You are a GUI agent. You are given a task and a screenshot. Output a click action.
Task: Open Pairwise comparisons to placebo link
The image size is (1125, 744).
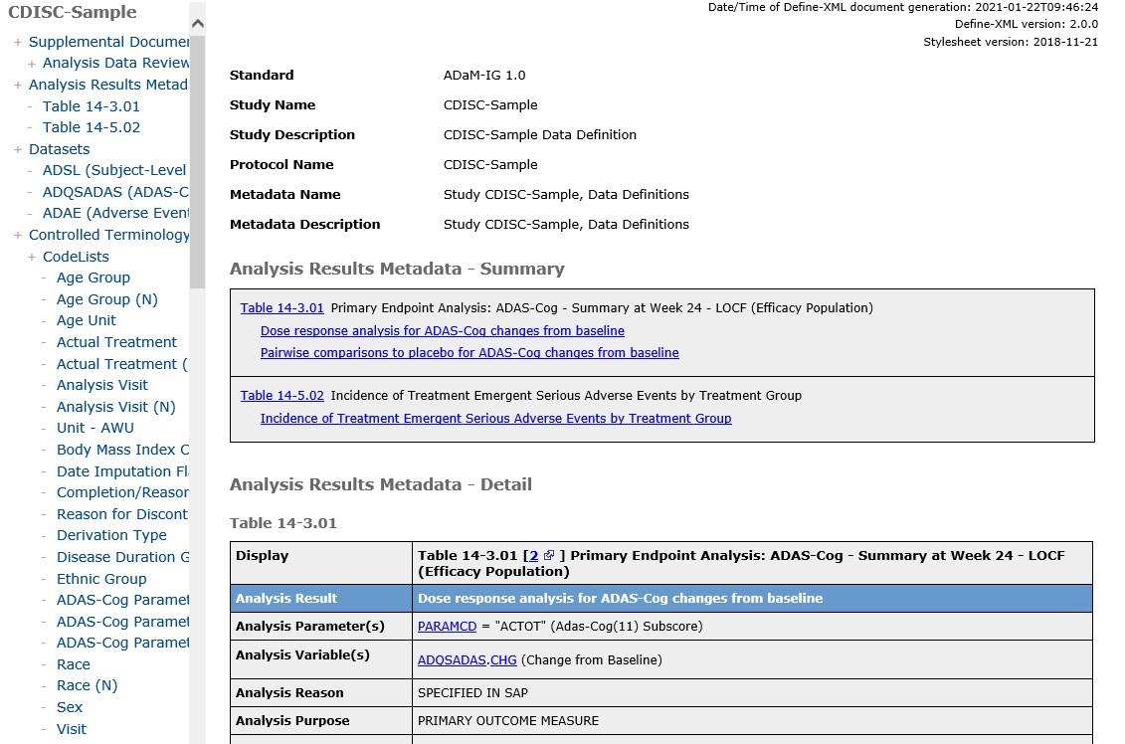pos(469,352)
